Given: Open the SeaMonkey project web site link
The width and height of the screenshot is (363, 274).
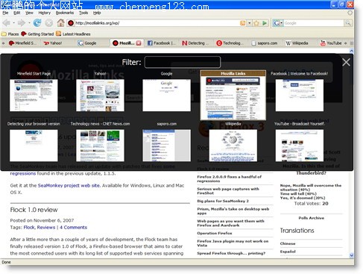Looking at the screenshot, I should pyautogui.click(x=69, y=185).
